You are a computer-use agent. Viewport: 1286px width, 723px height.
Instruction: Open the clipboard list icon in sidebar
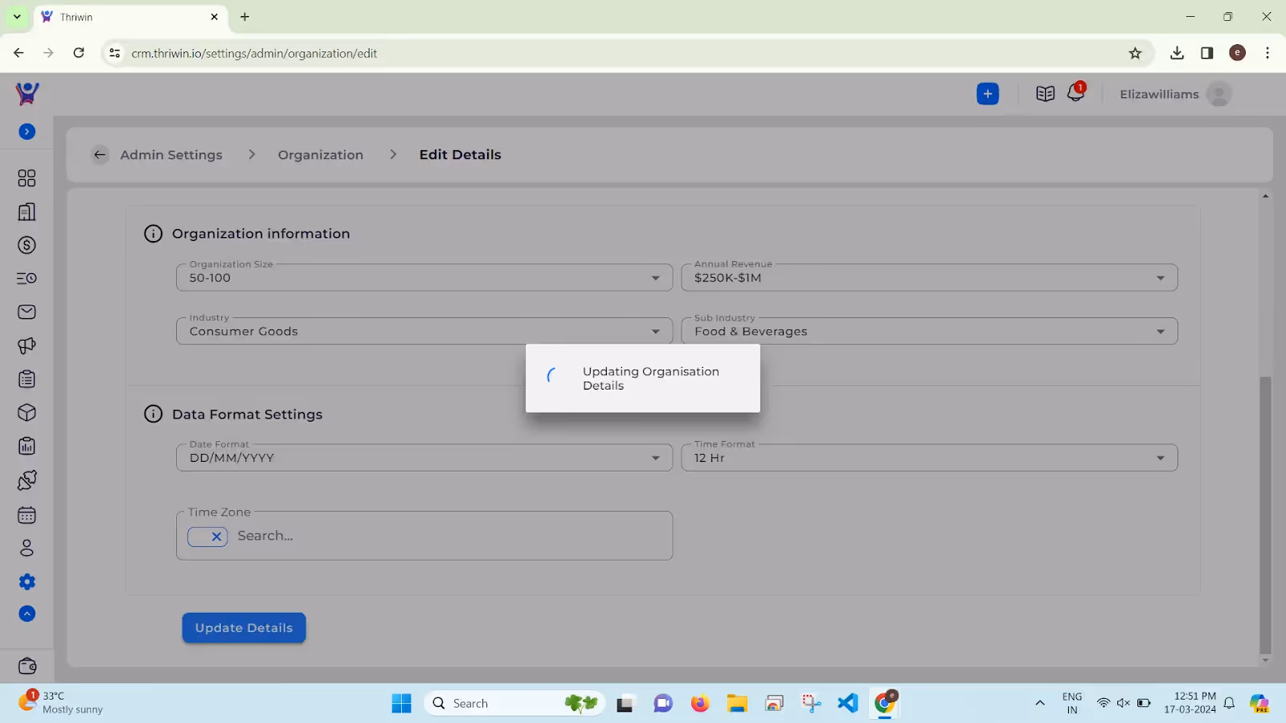[x=27, y=378]
